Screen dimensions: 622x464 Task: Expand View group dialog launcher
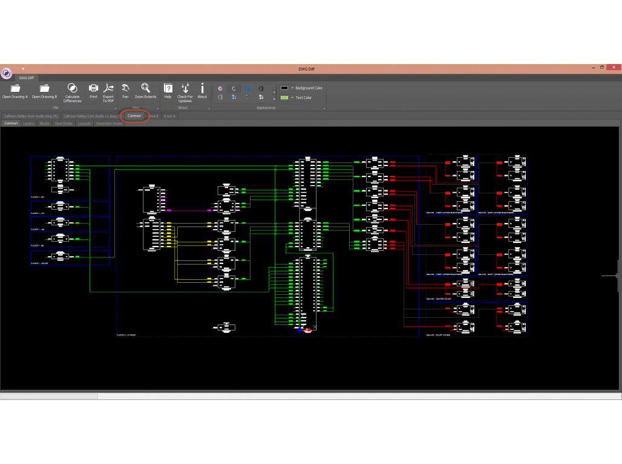point(157,108)
